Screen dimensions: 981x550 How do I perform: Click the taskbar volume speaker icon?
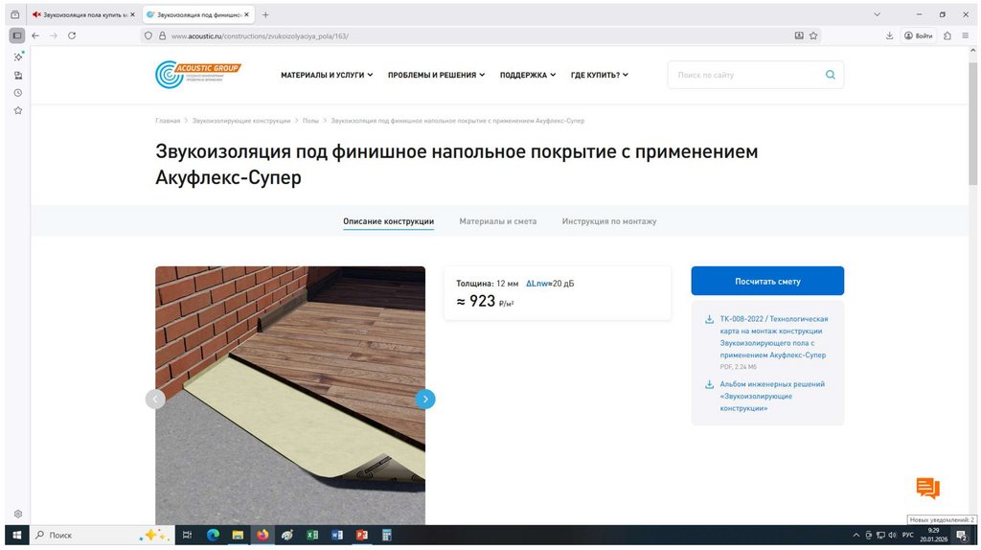pos(892,535)
